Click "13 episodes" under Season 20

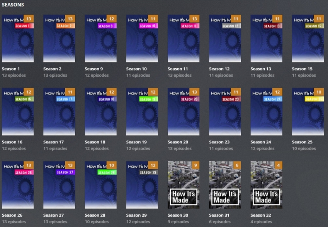180,148
